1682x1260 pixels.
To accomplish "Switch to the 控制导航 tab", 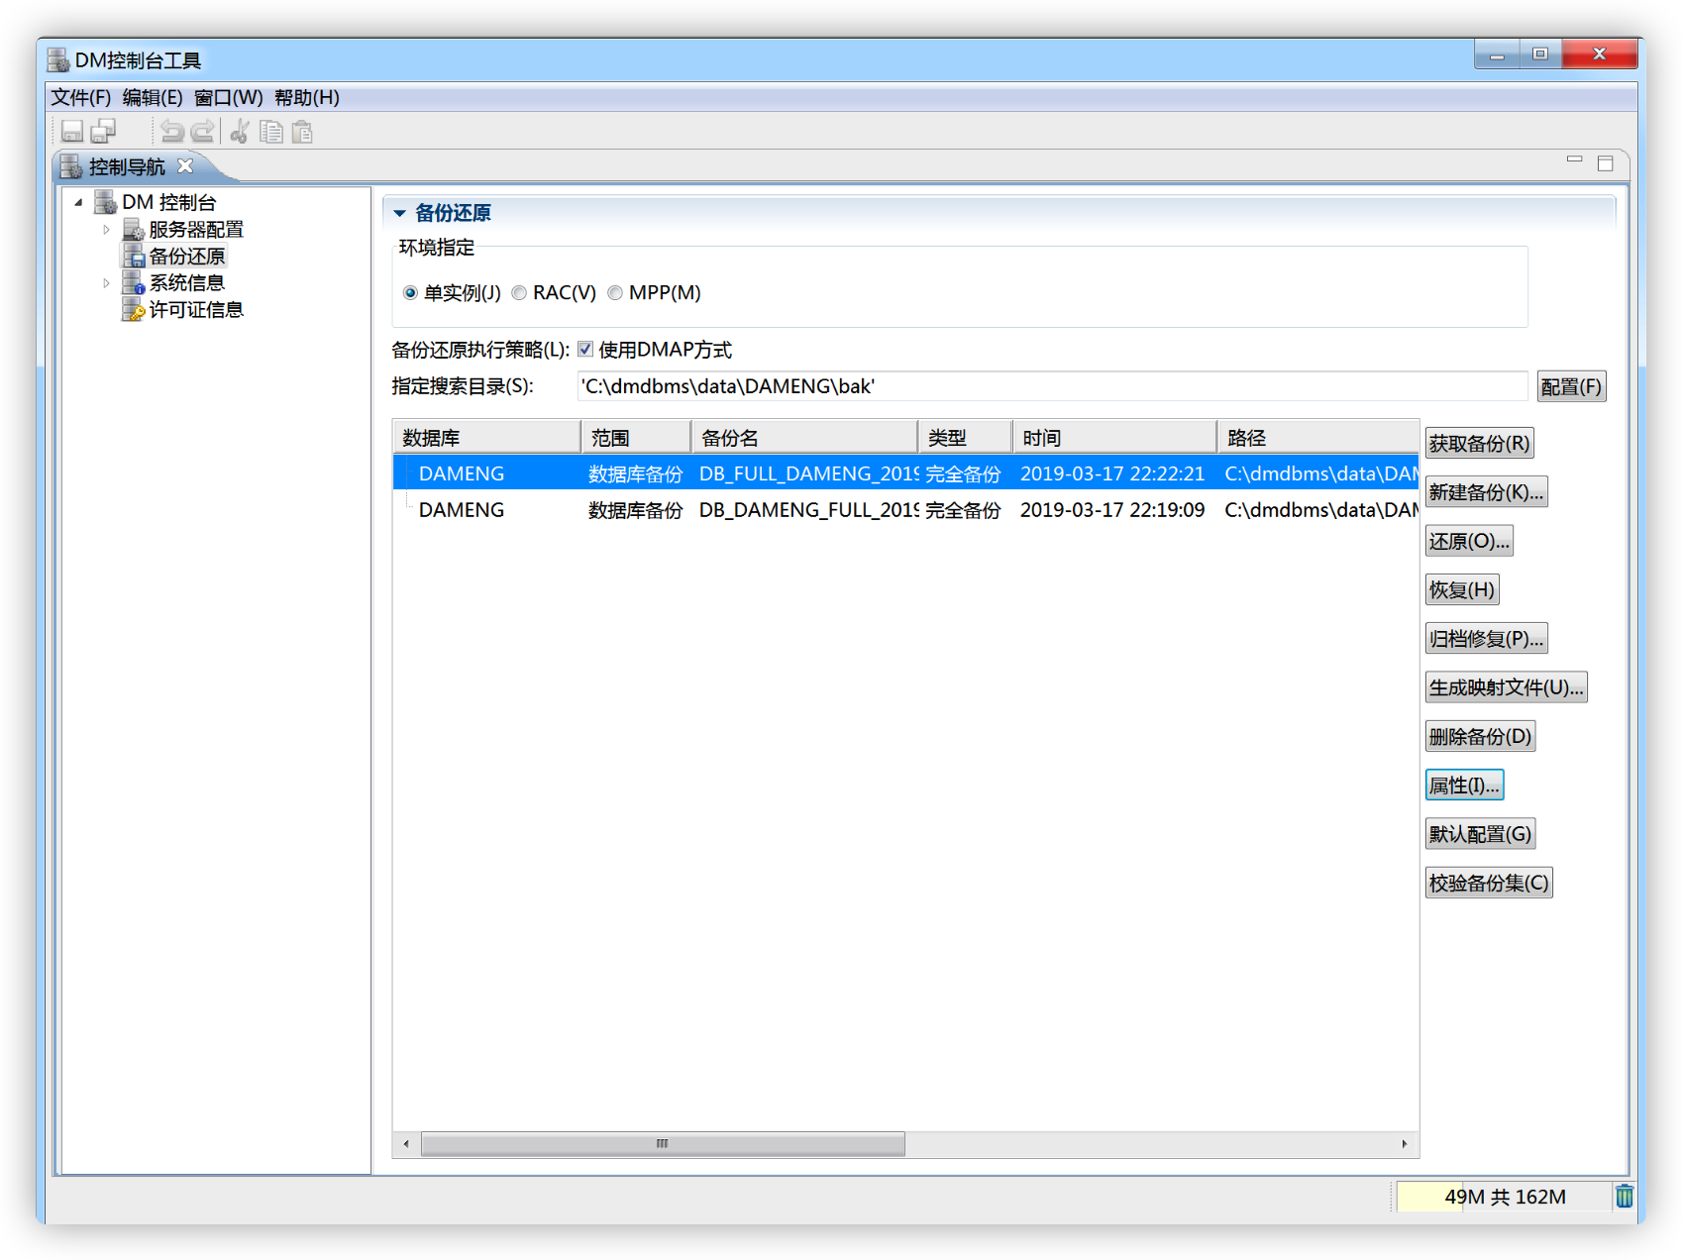I will [x=127, y=166].
